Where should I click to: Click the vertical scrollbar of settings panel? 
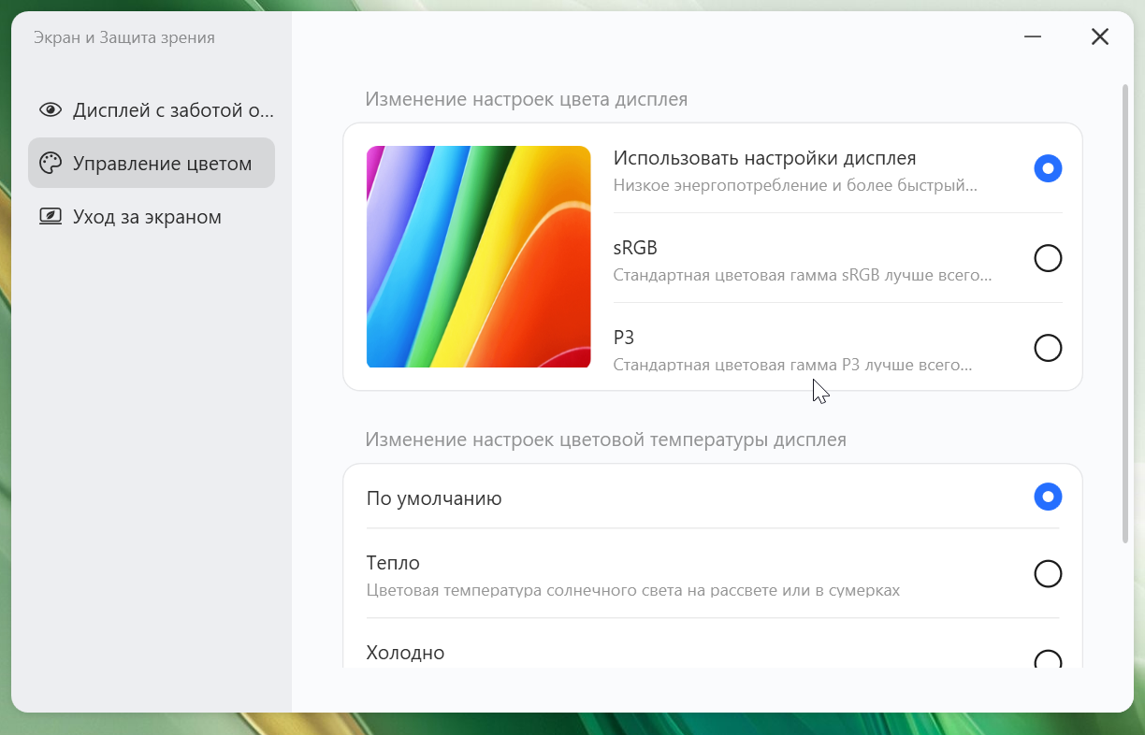click(1125, 313)
